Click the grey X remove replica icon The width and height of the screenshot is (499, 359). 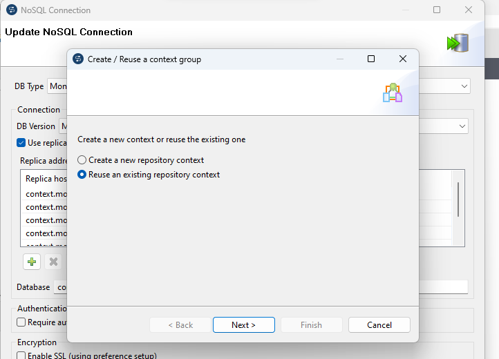pyautogui.click(x=53, y=262)
